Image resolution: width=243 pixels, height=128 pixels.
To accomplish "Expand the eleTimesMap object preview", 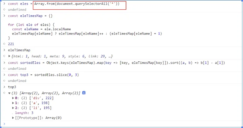I will point(9,56).
